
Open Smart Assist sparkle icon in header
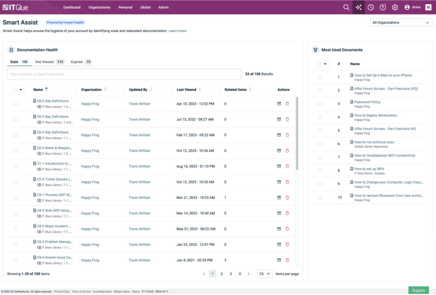click(359, 7)
